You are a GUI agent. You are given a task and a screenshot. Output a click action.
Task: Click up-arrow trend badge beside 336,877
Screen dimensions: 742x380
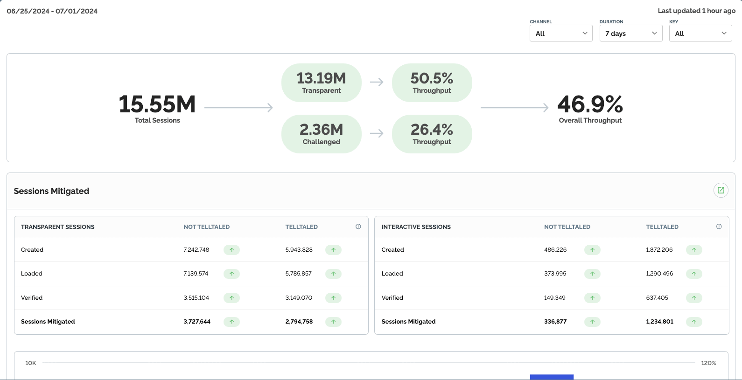[x=592, y=322]
